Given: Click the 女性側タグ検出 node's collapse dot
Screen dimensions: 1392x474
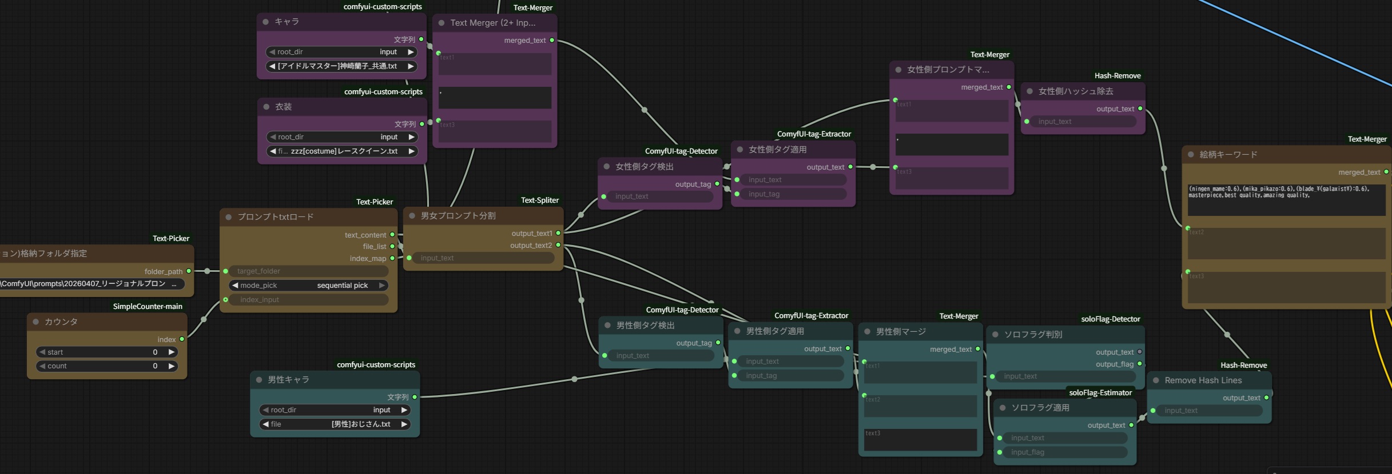Looking at the screenshot, I should tap(607, 167).
